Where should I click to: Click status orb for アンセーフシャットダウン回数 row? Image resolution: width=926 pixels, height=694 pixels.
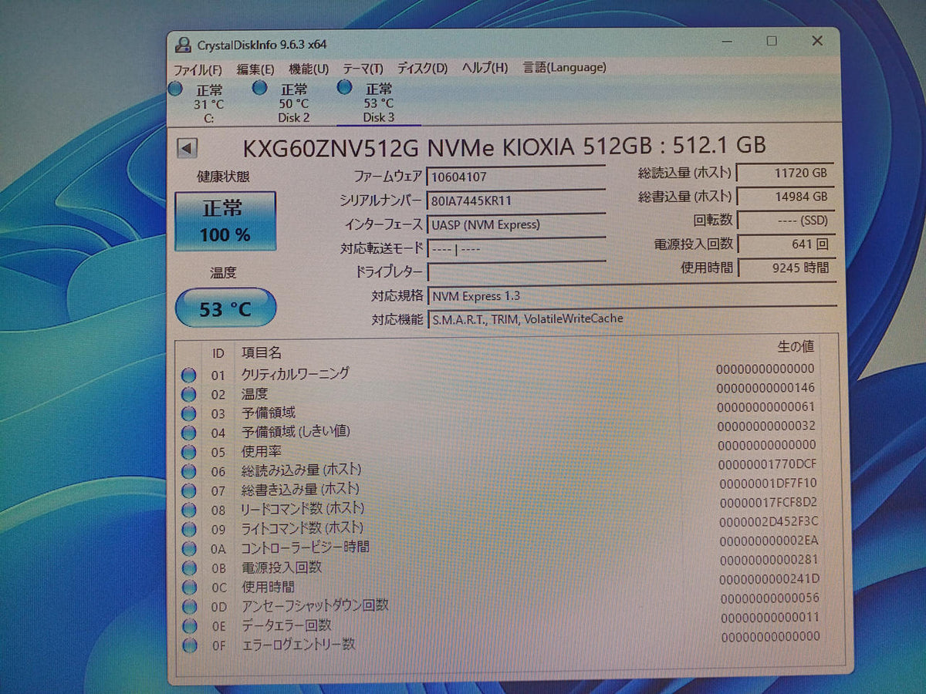pos(189,607)
